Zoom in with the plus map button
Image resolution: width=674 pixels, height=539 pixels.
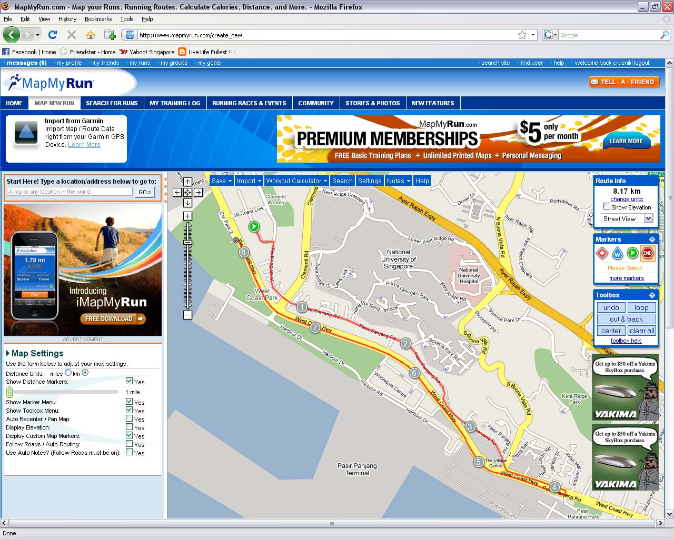pyautogui.click(x=187, y=216)
